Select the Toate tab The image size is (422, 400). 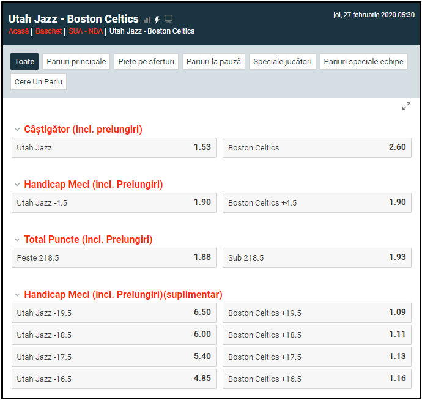[24, 62]
